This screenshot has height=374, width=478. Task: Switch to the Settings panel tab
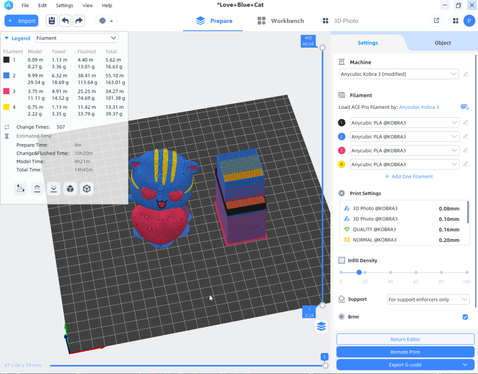click(368, 43)
